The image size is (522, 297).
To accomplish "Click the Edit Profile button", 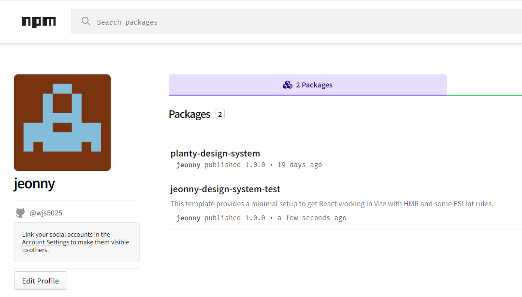I will pyautogui.click(x=41, y=281).
